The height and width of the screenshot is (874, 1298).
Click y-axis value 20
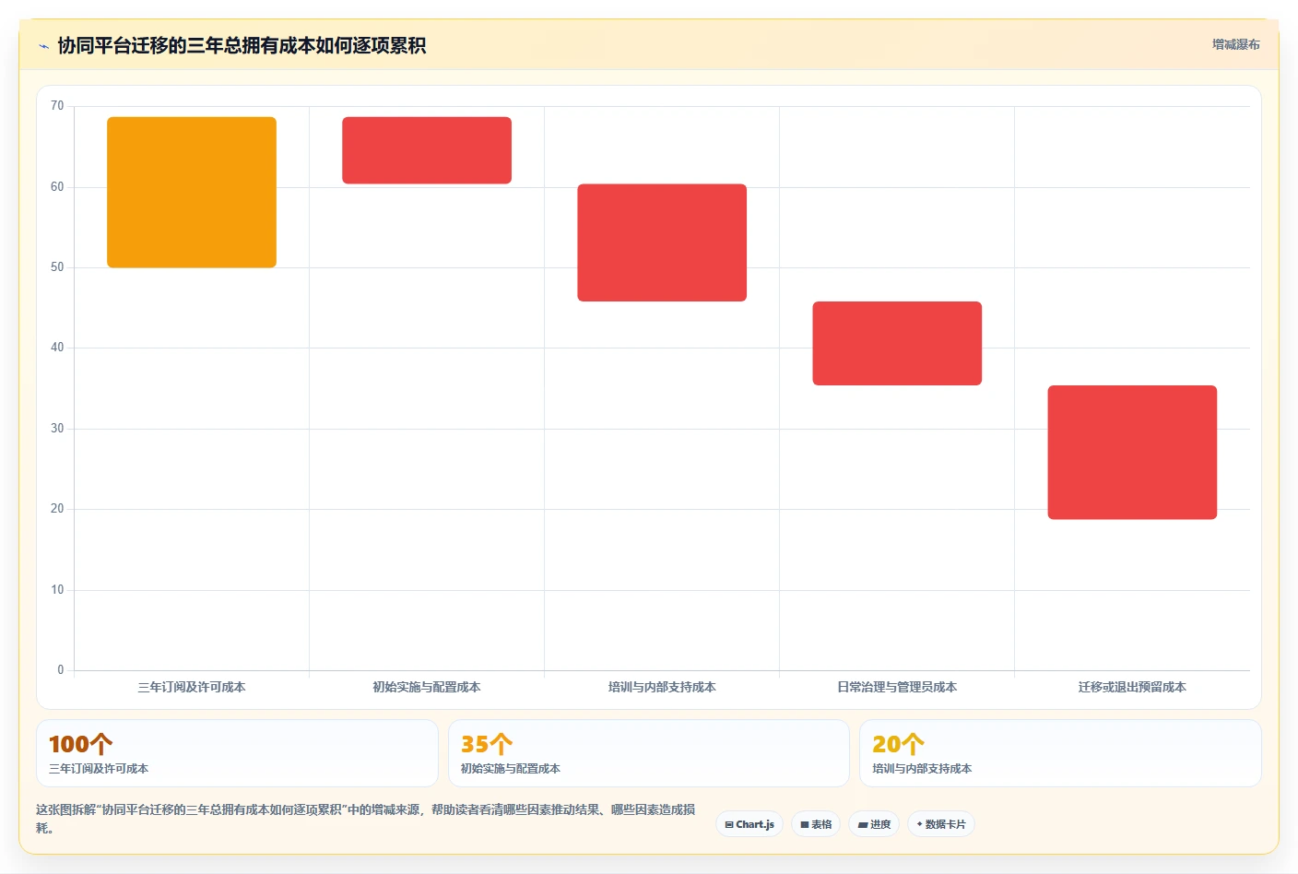(x=57, y=509)
